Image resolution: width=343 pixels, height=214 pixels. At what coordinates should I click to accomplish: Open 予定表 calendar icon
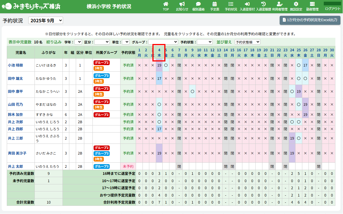[x=215, y=4]
